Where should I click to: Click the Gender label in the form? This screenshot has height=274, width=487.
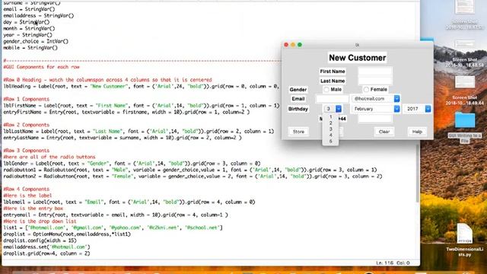298,90
